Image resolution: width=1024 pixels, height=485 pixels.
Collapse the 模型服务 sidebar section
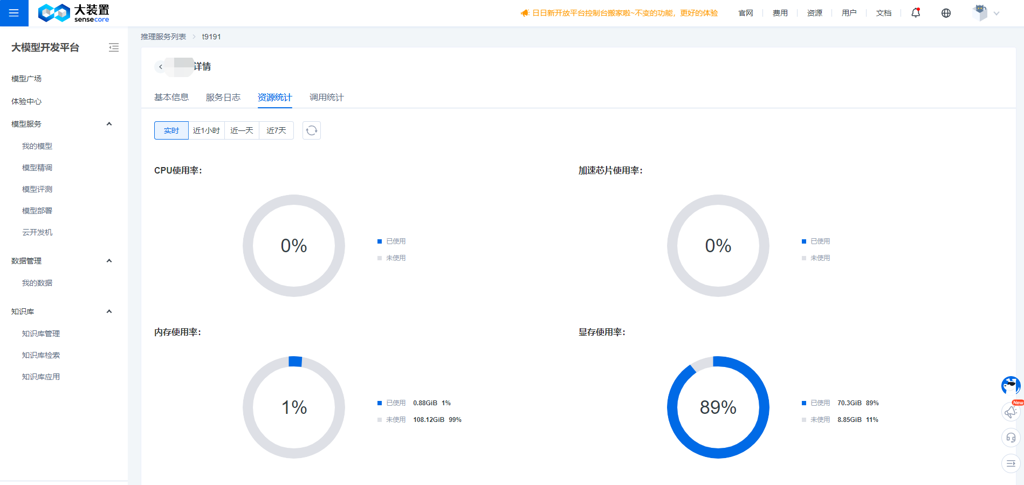(109, 124)
